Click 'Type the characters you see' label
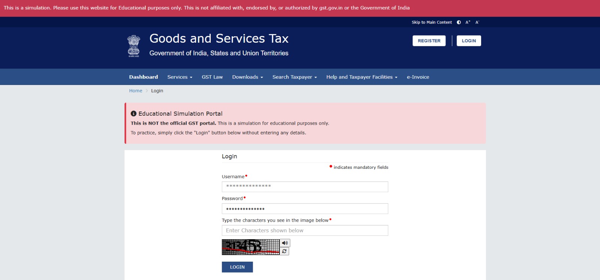This screenshot has width=600, height=280. click(275, 220)
